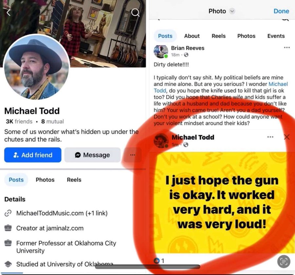This screenshot has width=295, height=275.
Task: Click the Add friend button
Action: 33,155
